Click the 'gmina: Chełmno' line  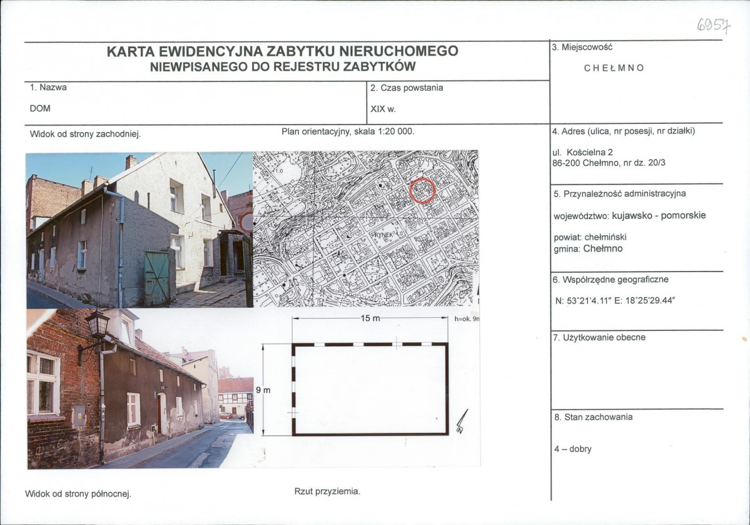point(588,249)
